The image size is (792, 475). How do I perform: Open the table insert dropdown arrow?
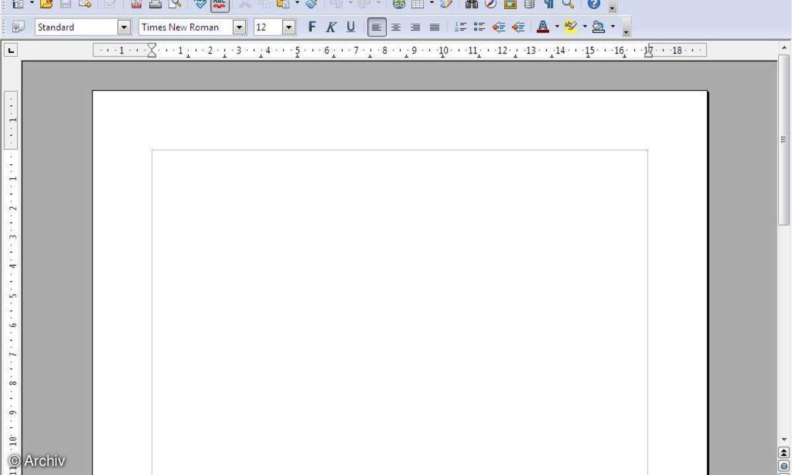[432, 4]
